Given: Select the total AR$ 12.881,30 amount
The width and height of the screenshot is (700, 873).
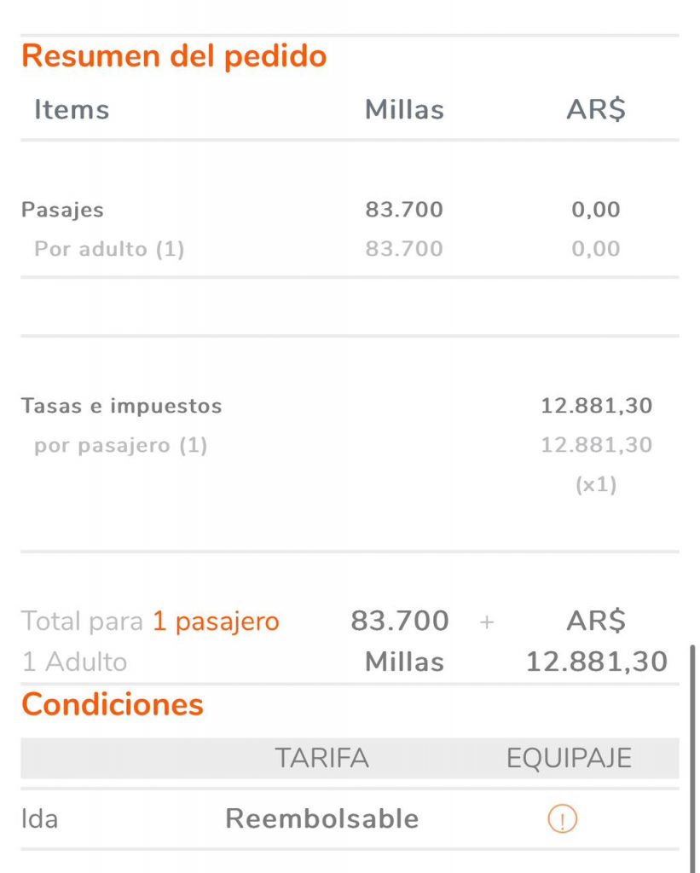Looking at the screenshot, I should (x=597, y=641).
